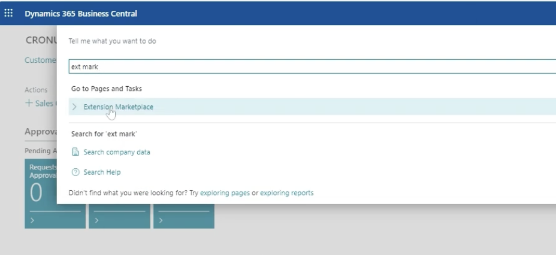Click 'Tell me what you want to do' title
The width and height of the screenshot is (556, 255).
point(112,41)
